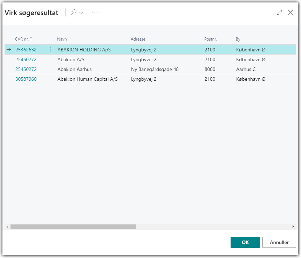Select the Abakion A/S name cell
This screenshot has height=258, width=301.
[x=71, y=59]
